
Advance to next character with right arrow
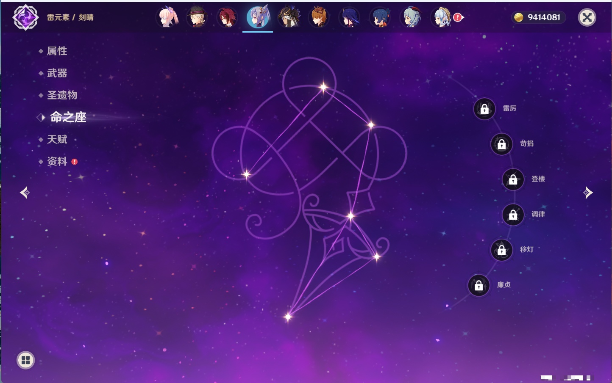click(588, 193)
